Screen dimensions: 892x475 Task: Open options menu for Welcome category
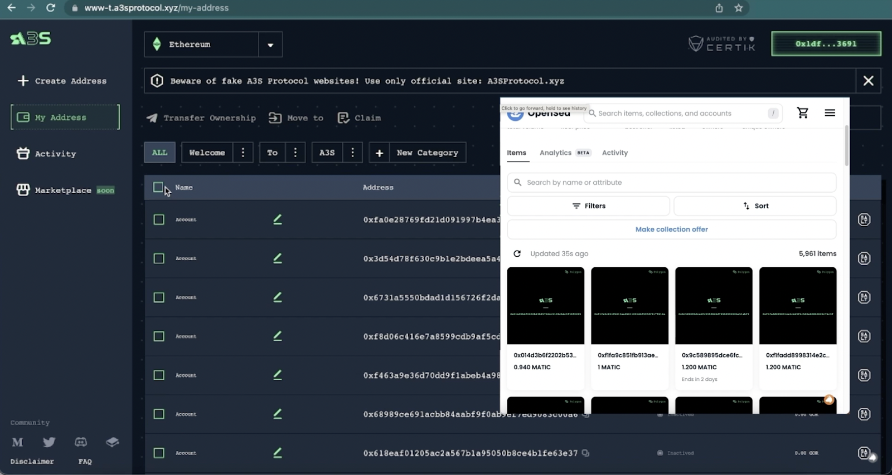tap(243, 153)
